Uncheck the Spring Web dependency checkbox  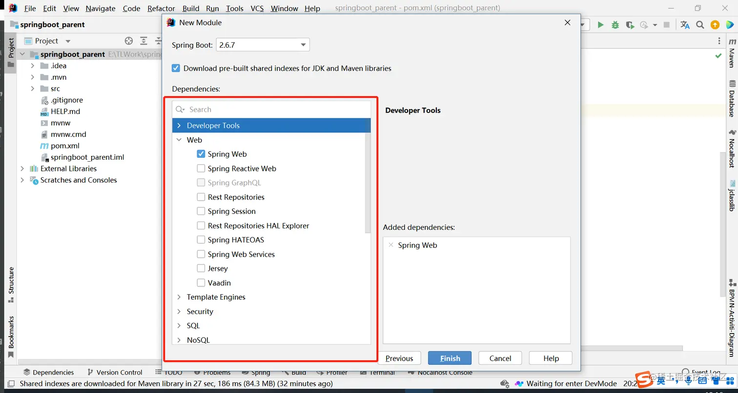coord(201,154)
